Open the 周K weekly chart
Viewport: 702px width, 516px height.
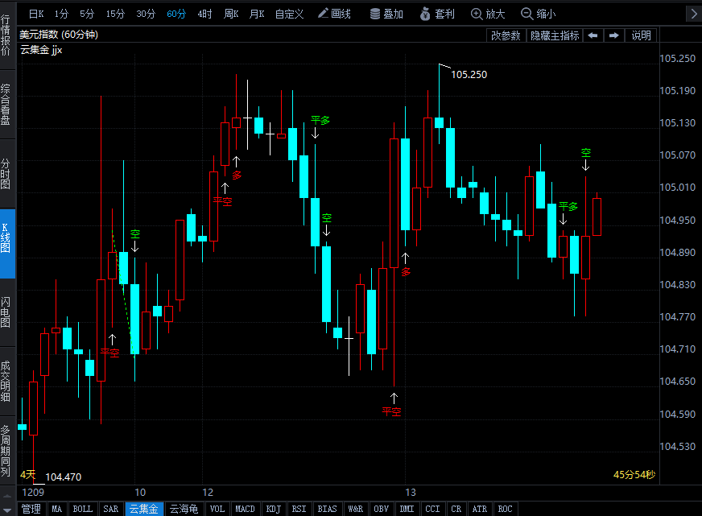tap(231, 14)
